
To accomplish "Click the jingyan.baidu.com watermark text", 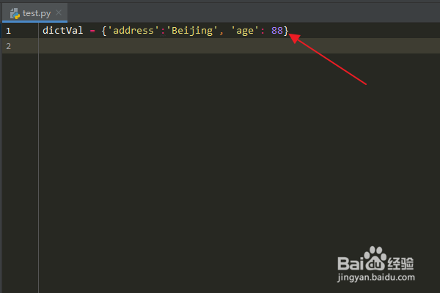I will tap(376, 278).
